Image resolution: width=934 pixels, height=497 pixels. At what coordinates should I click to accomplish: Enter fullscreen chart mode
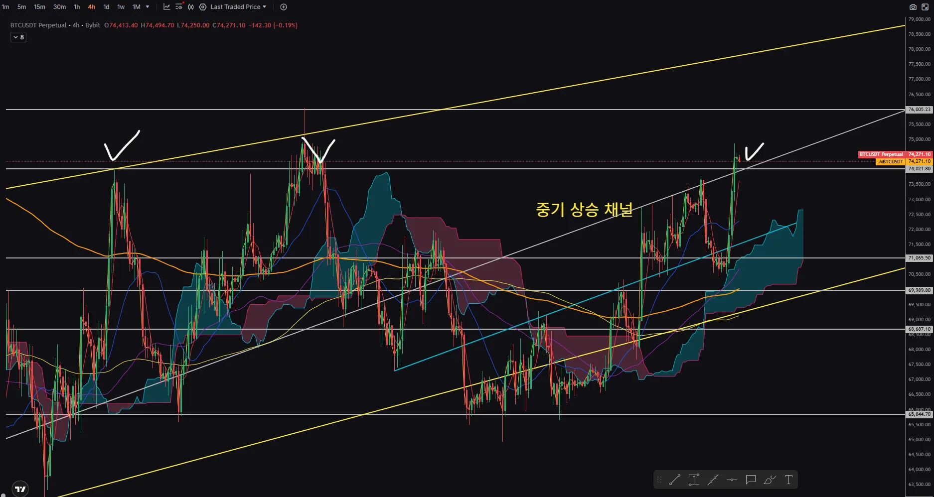tap(925, 7)
